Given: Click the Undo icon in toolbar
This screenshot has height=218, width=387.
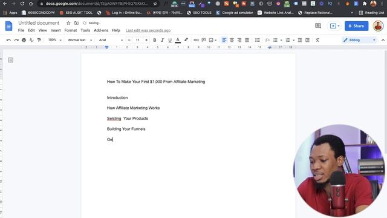Looking at the screenshot, I should tap(8, 40).
